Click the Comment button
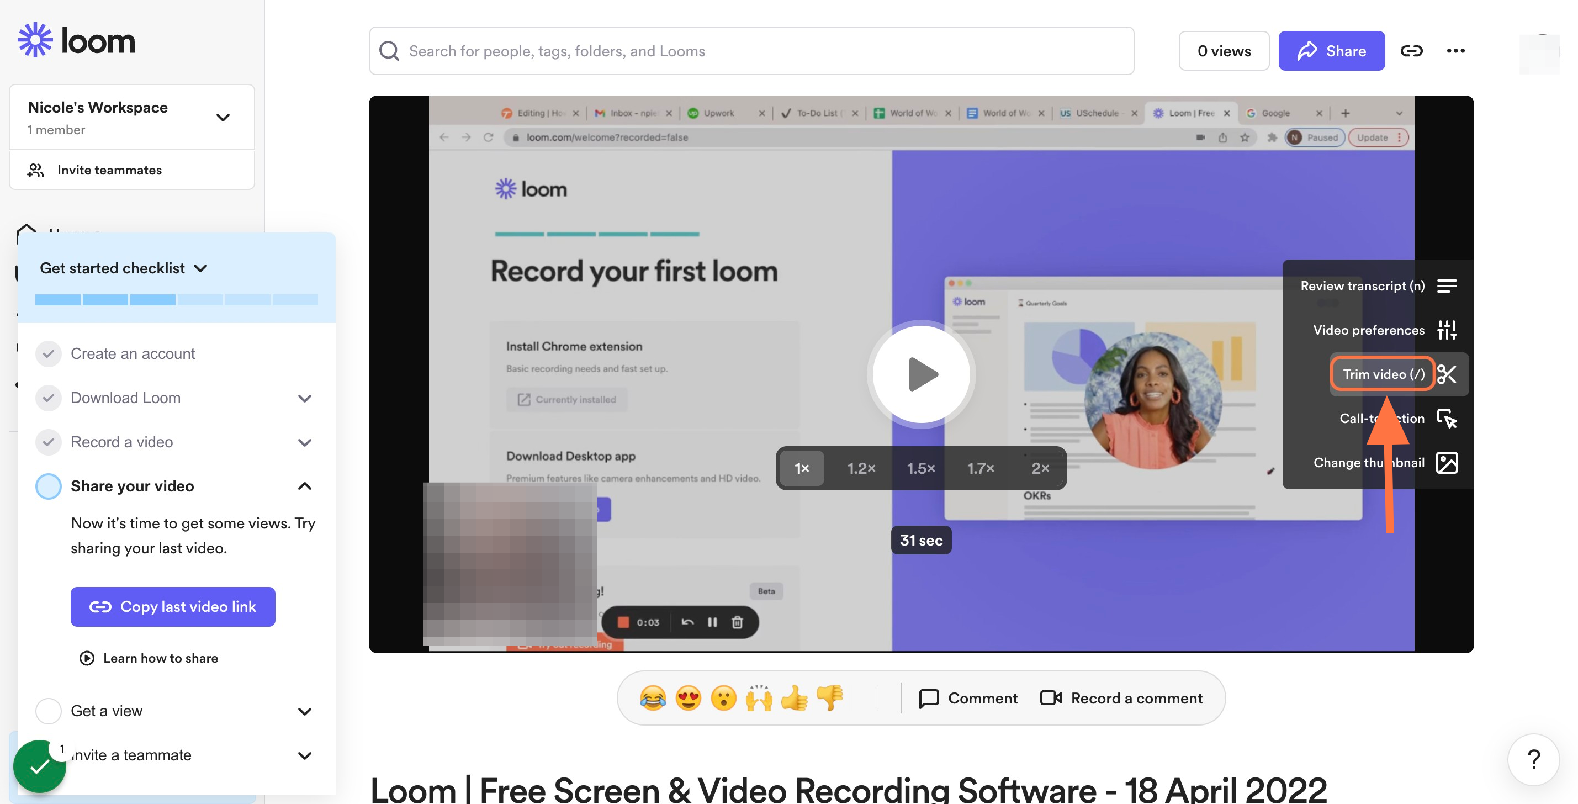Screen dimensions: 1578x804 [x=968, y=698]
